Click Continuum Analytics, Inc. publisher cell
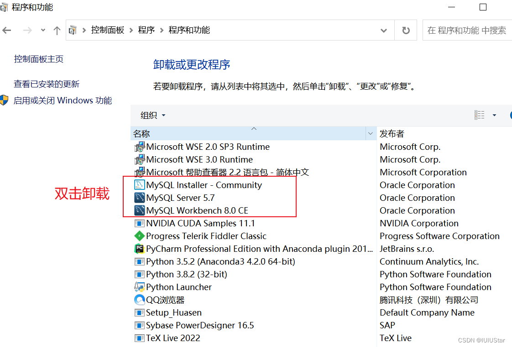The width and height of the screenshot is (512, 347). click(x=429, y=262)
